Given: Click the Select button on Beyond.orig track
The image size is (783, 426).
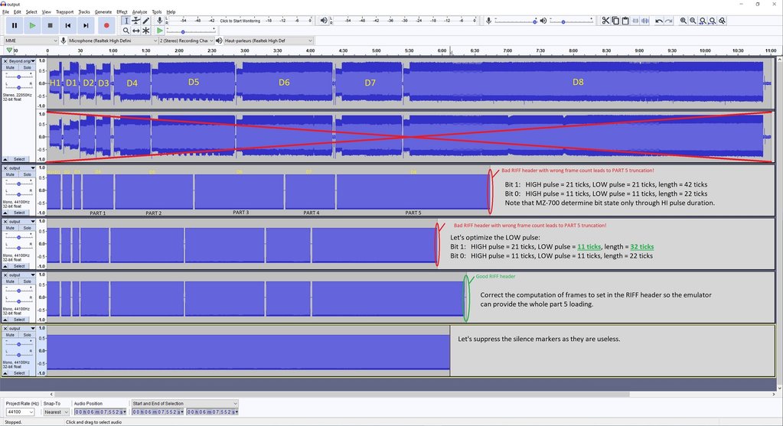Looking at the screenshot, I should pos(18,159).
